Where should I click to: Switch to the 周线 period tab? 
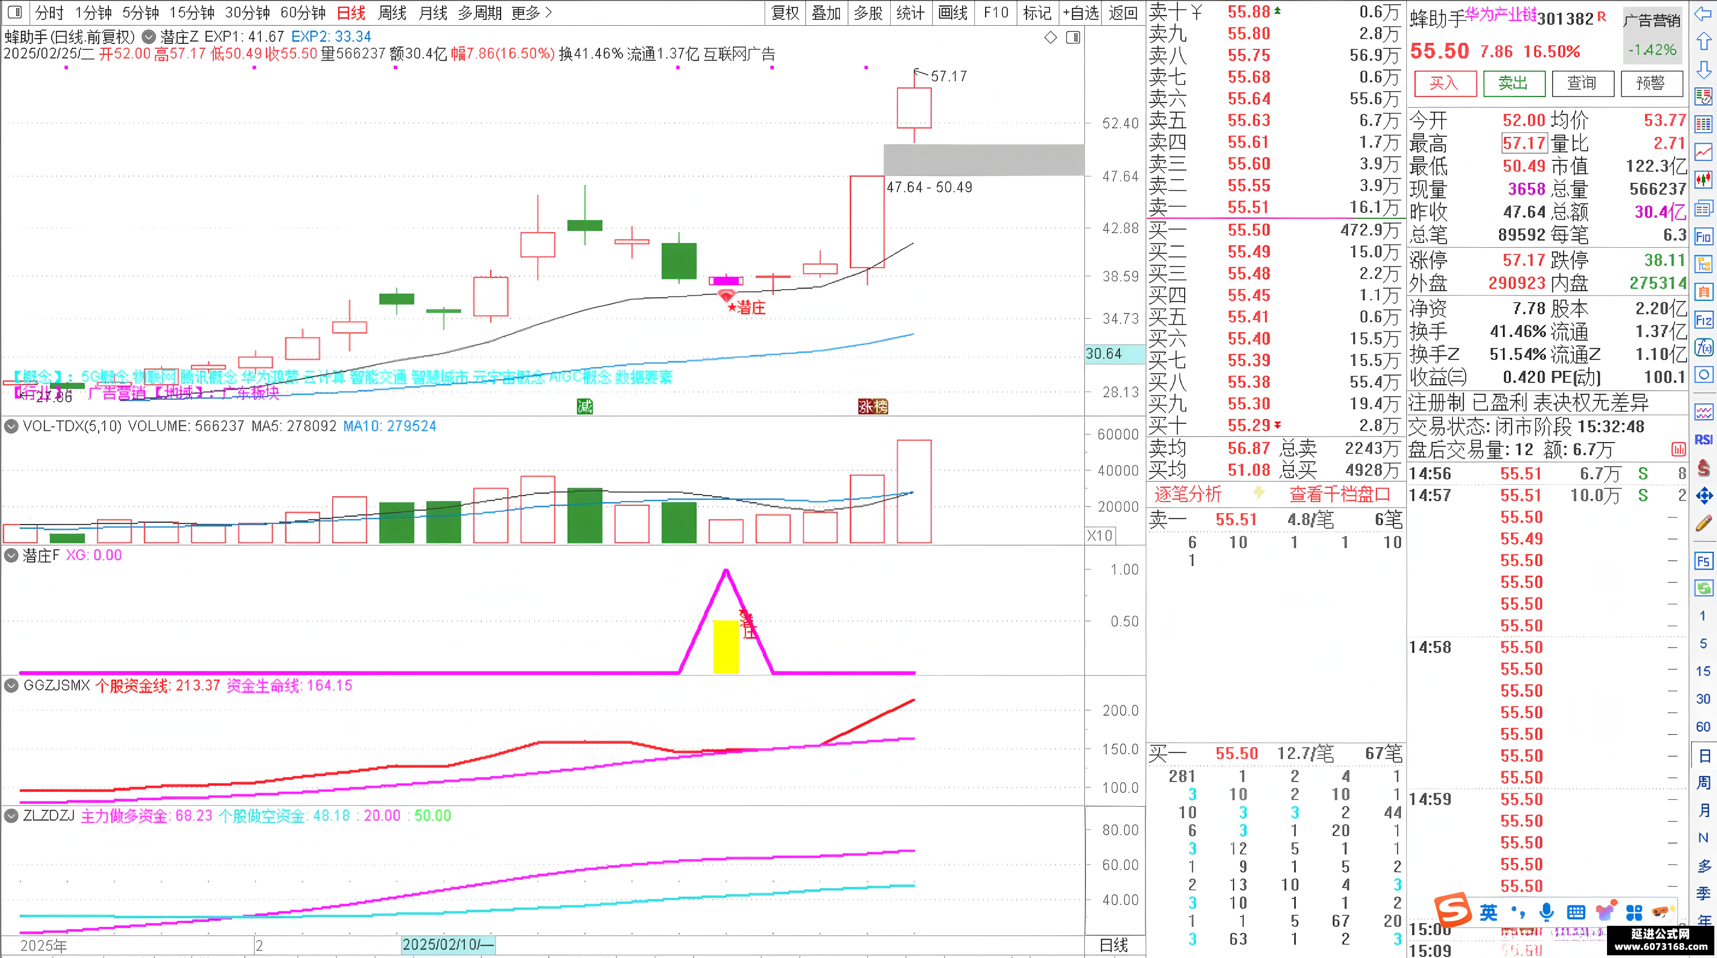[x=392, y=13]
